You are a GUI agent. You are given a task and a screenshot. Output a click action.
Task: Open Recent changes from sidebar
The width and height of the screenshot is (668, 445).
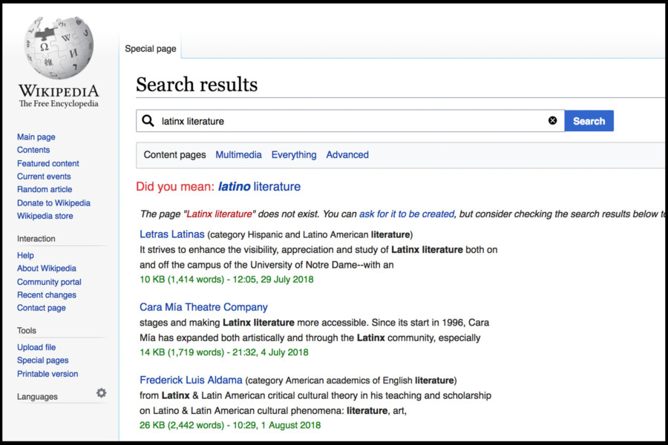pyautogui.click(x=46, y=295)
